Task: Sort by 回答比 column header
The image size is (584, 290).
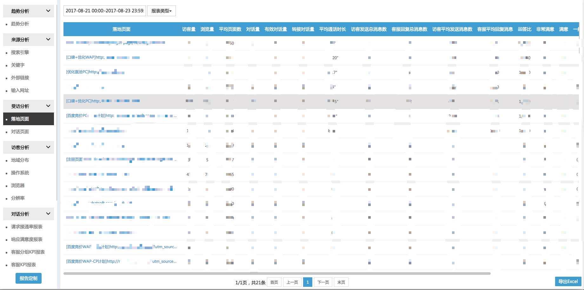Action: [525, 29]
